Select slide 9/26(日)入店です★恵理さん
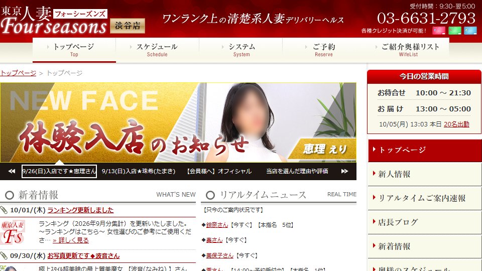 tap(59, 171)
